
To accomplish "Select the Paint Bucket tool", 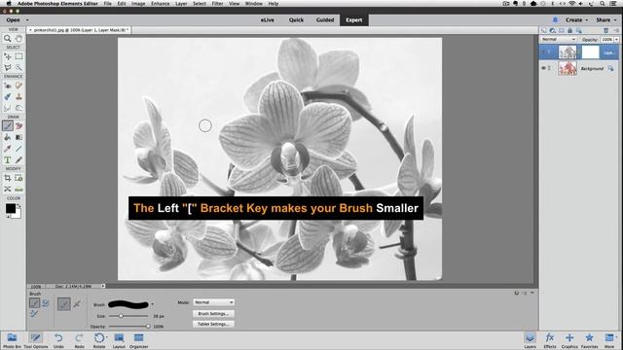I will [x=7, y=137].
